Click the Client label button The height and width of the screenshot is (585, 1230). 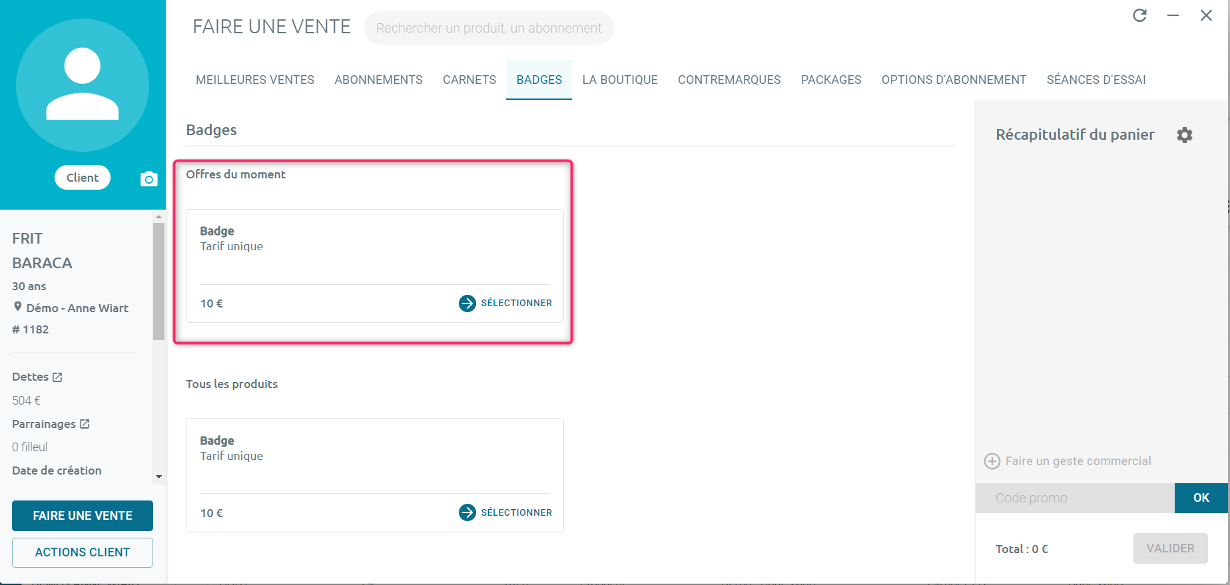pyautogui.click(x=83, y=178)
